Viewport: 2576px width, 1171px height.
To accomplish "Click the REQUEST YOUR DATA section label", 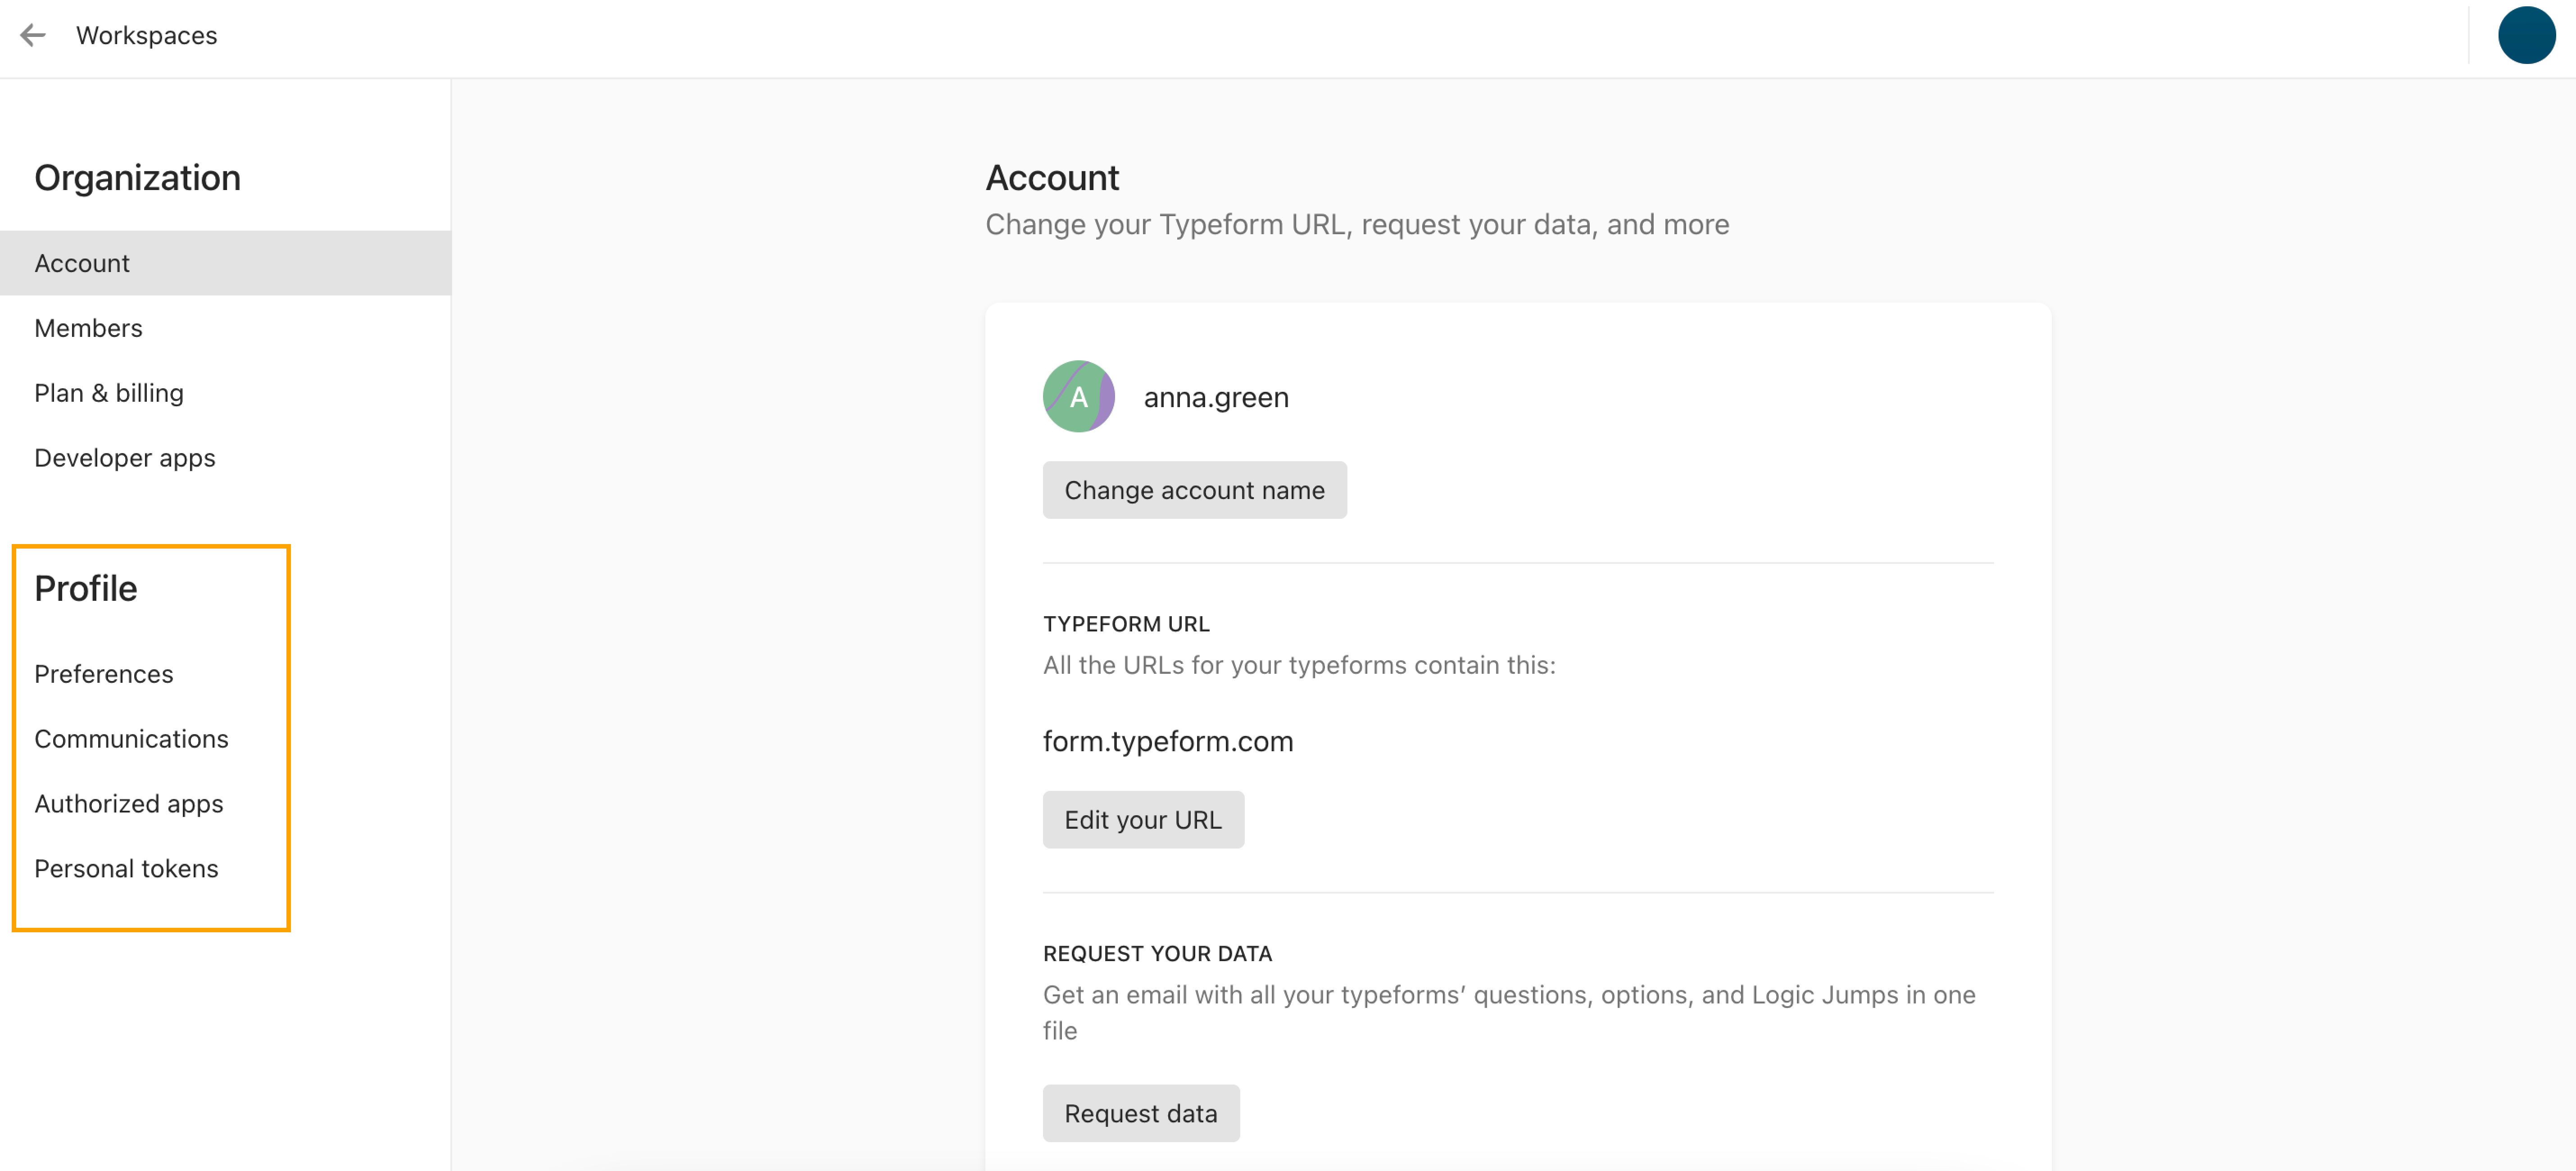I will pyautogui.click(x=1157, y=954).
